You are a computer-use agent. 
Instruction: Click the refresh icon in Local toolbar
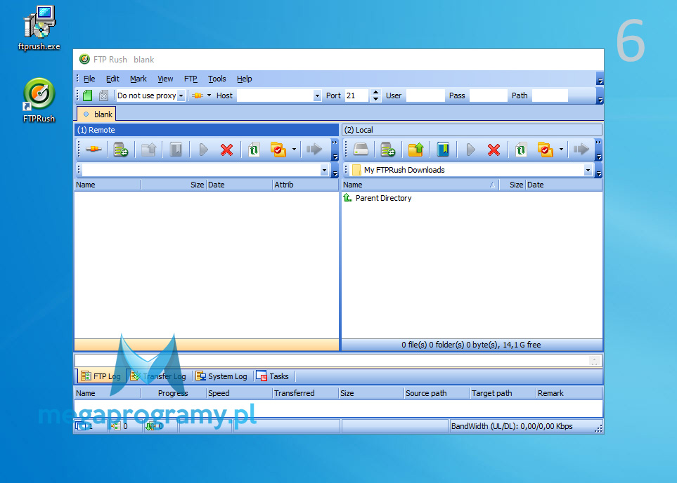click(521, 150)
